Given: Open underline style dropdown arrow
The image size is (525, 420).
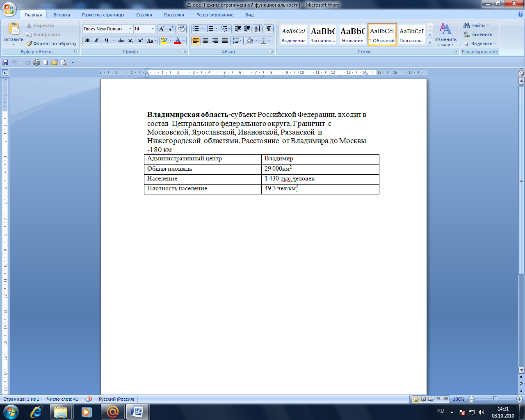Looking at the screenshot, I should (x=113, y=41).
